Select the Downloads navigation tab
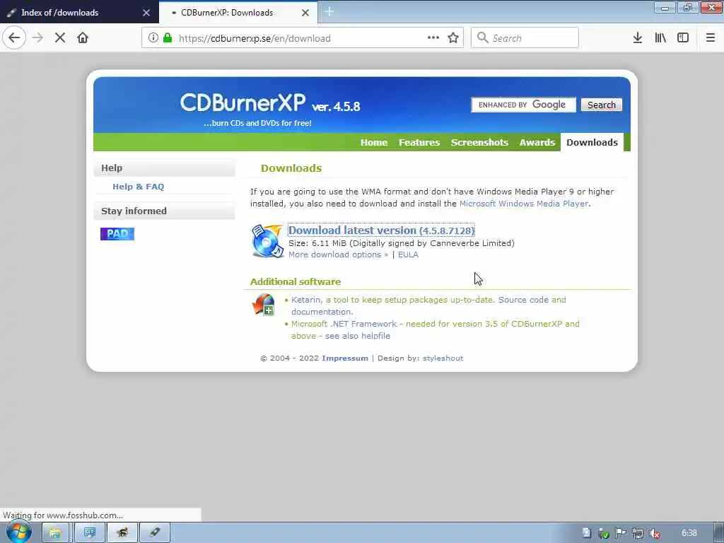724x543 pixels. pos(592,142)
